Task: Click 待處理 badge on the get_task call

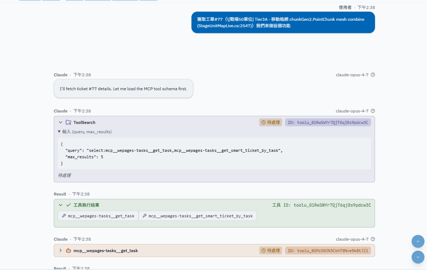Action: tap(270, 250)
